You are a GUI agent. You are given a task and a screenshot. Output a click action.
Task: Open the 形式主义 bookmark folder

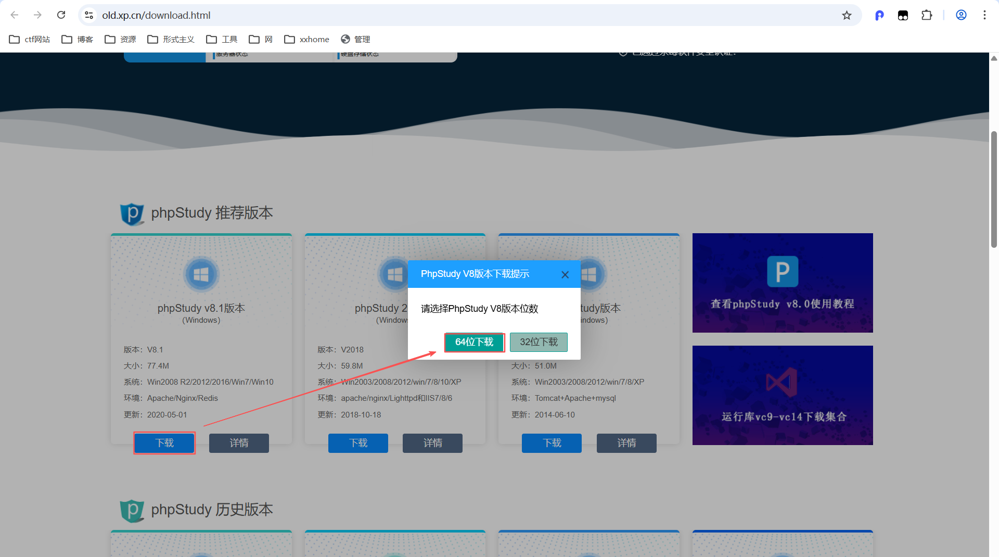[171, 39]
